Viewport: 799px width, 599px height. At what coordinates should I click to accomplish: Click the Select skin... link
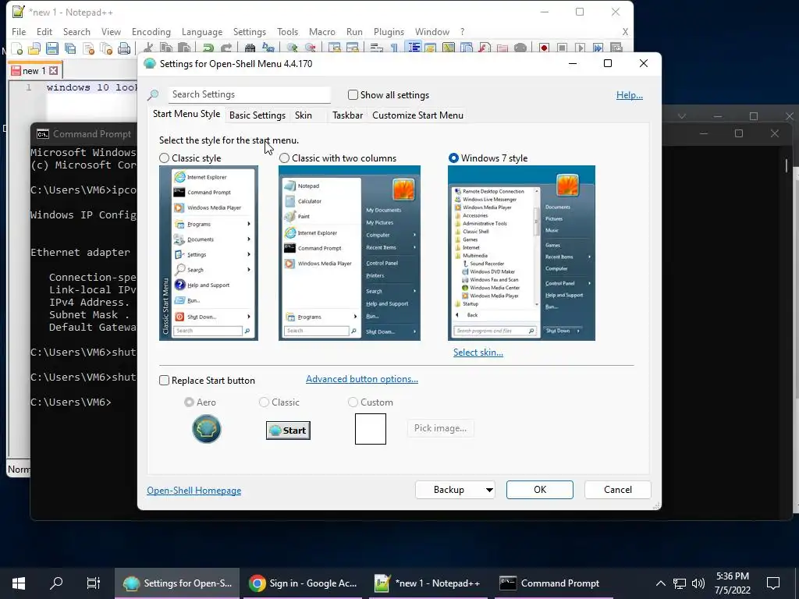coord(478,353)
